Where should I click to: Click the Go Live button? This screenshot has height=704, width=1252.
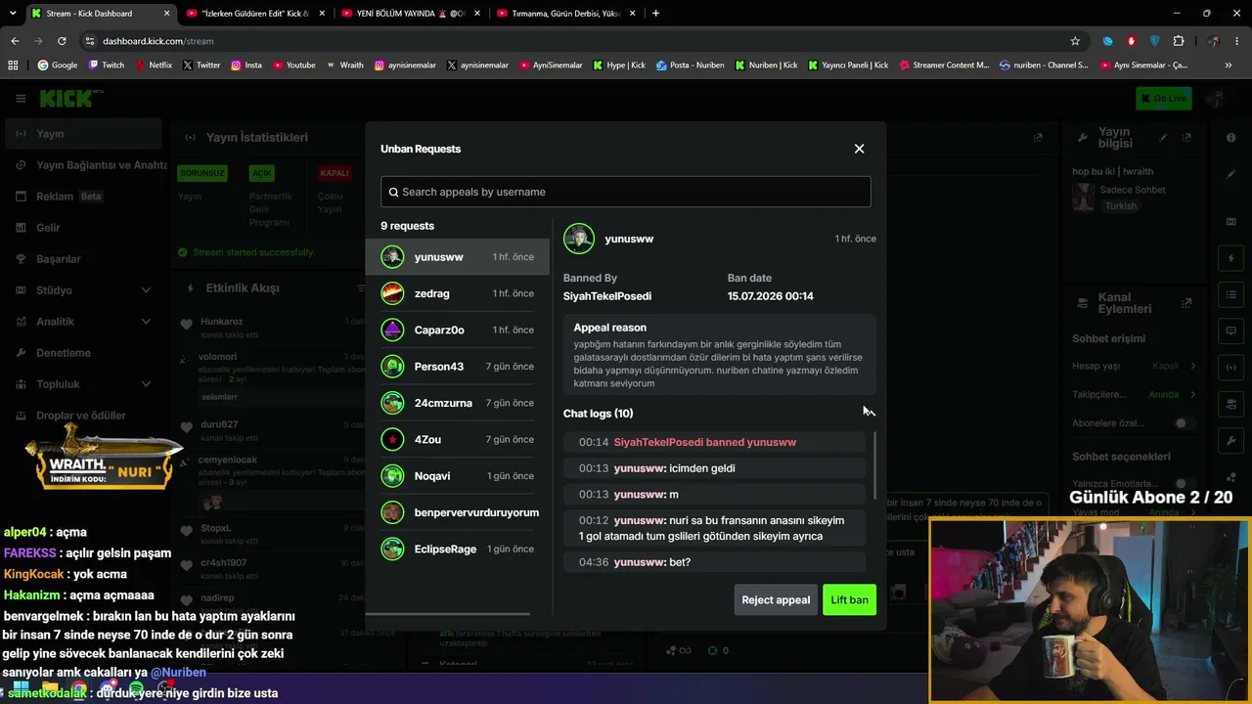coord(1163,98)
